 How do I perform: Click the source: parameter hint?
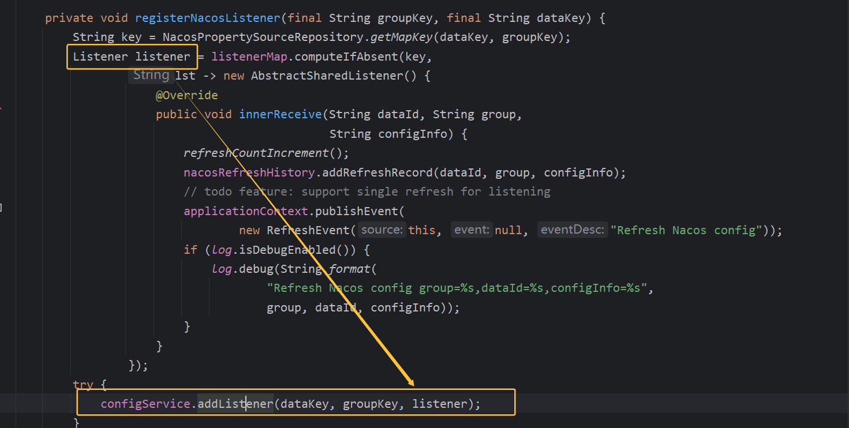pos(382,230)
